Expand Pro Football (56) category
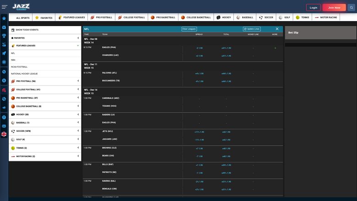The image size is (357, 201). [x=78, y=81]
